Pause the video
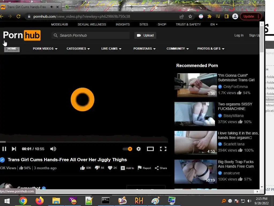This screenshot has height=206, width=274. pyautogui.click(x=4, y=149)
